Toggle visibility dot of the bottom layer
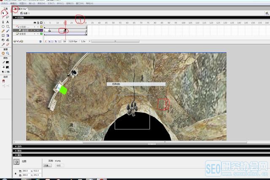 35,34
